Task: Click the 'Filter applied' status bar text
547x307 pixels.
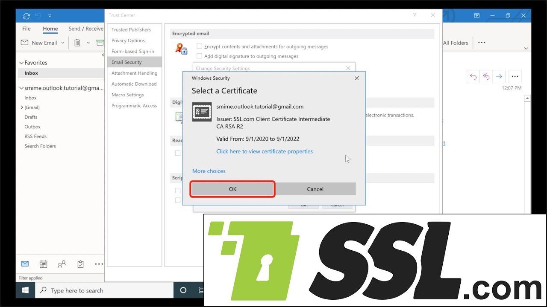Action: tap(30, 278)
